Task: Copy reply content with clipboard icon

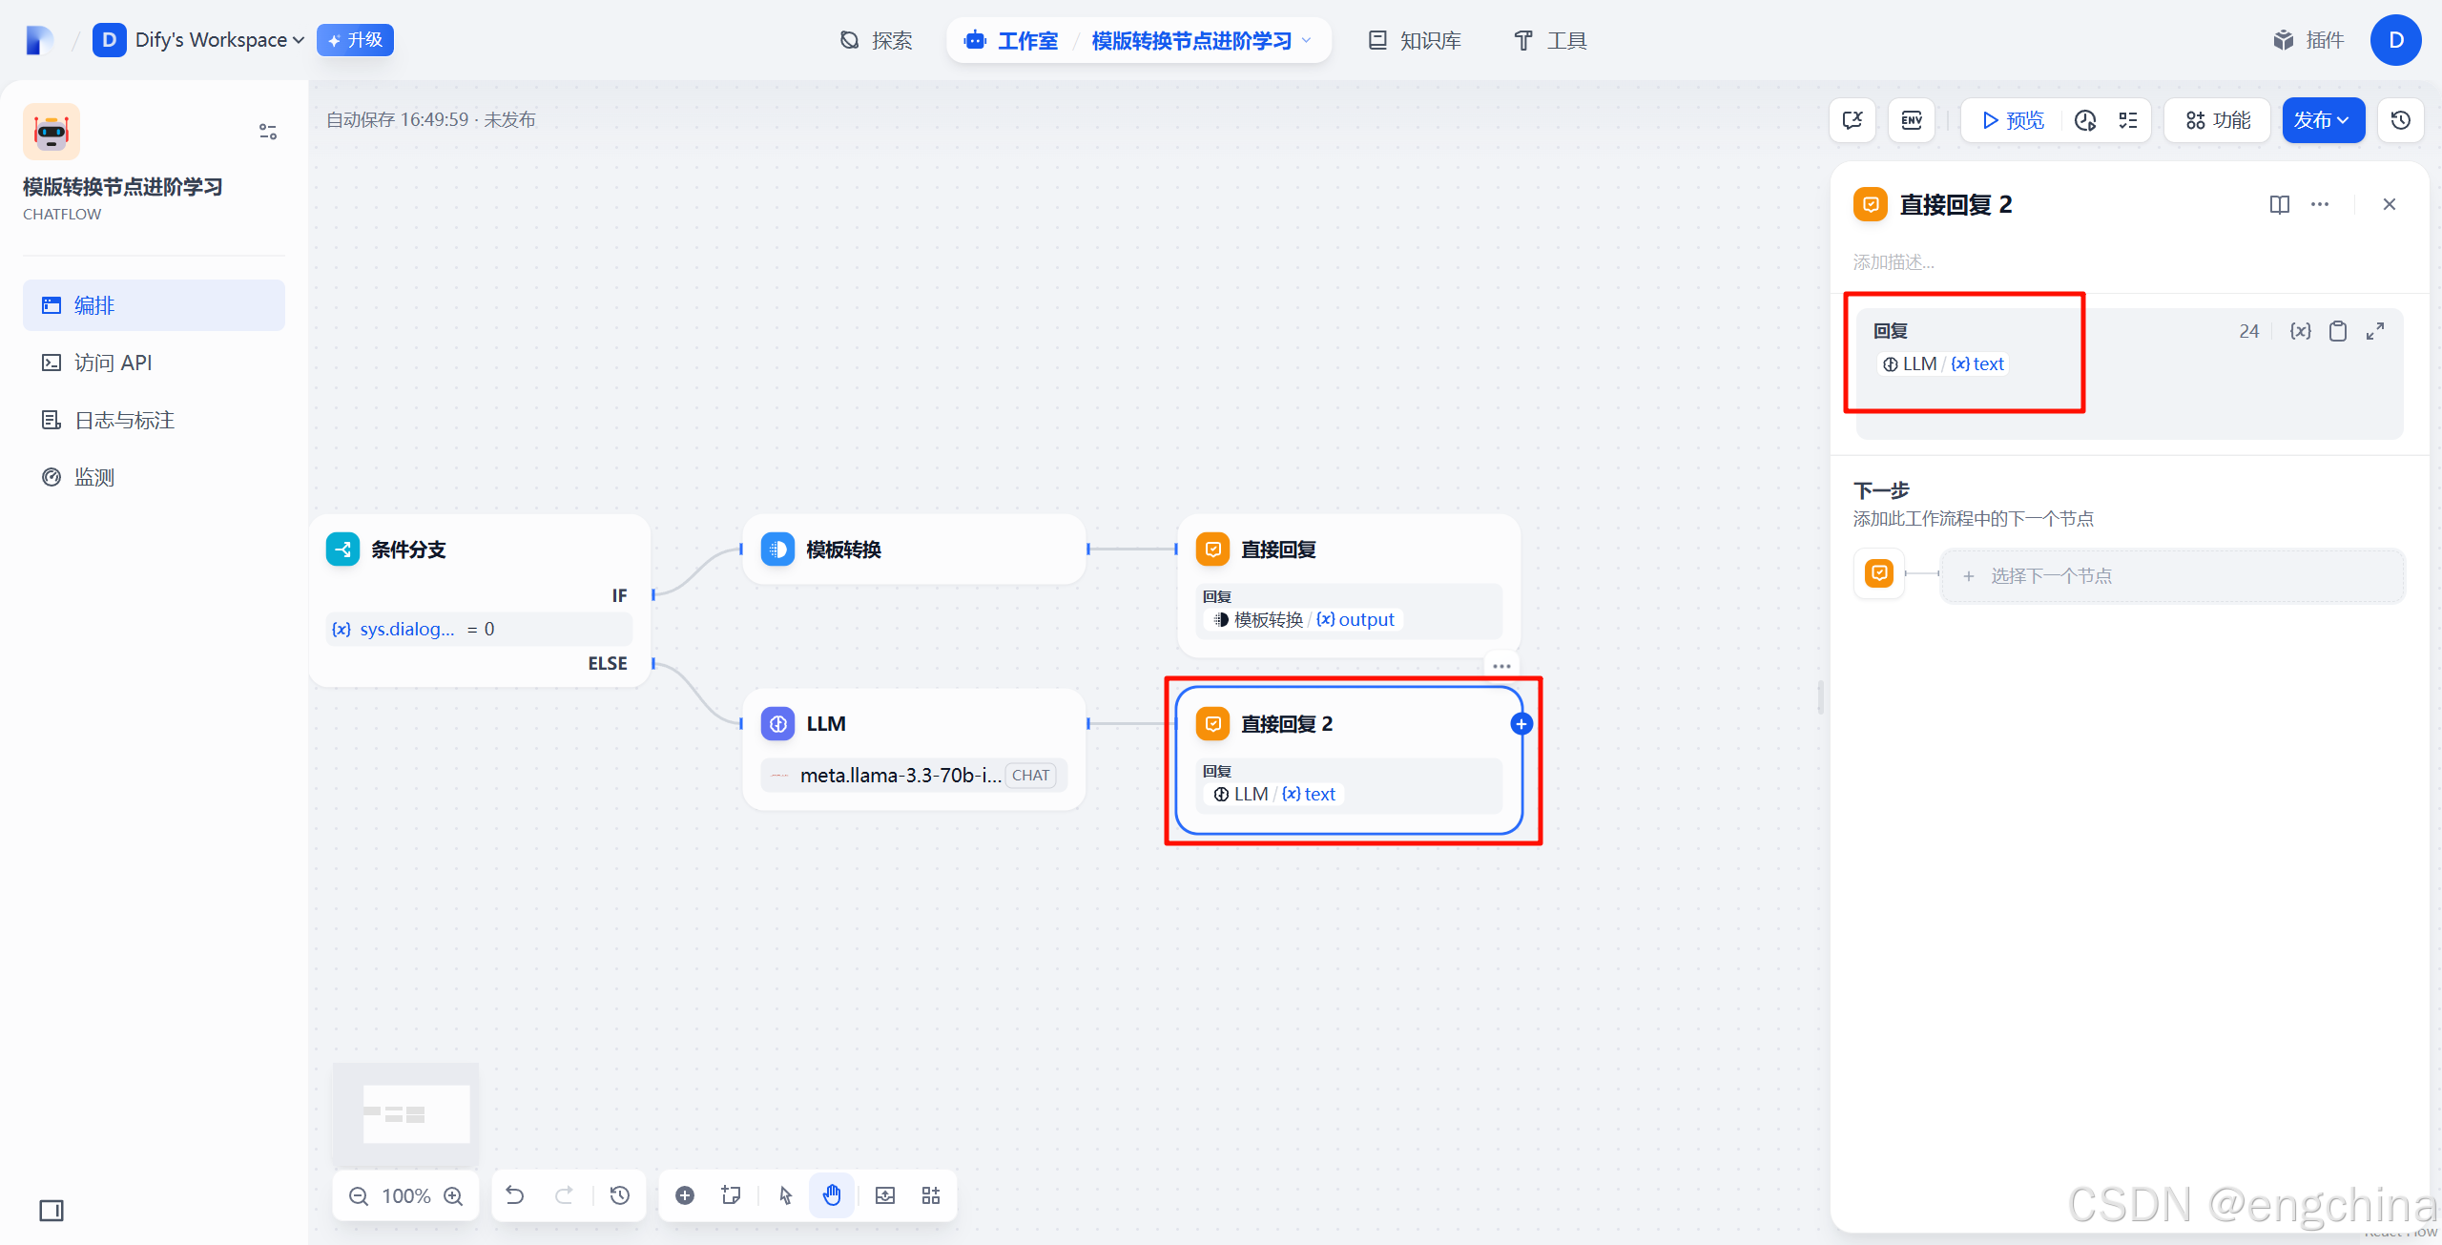Action: [x=2338, y=331]
